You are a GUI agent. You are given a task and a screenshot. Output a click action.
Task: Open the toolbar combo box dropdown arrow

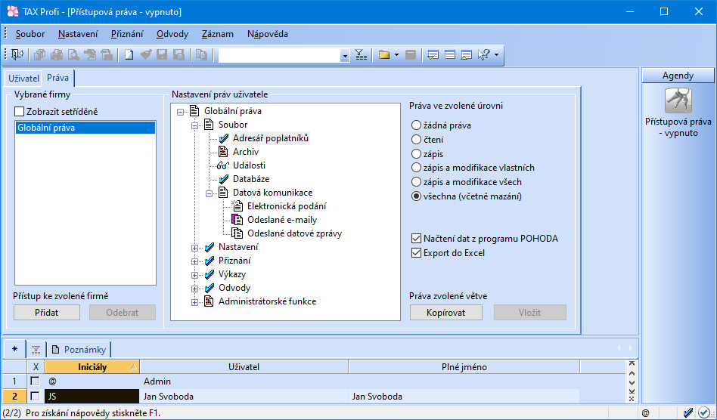pyautogui.click(x=345, y=56)
